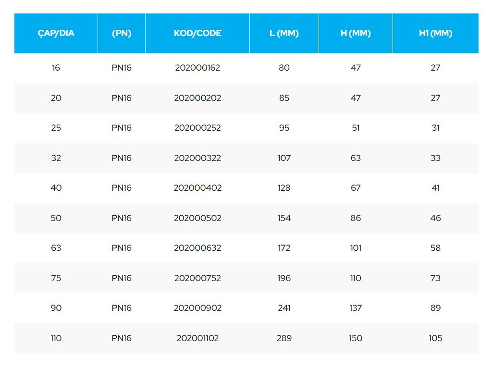Click H value 47 in the 202000202 row
The height and width of the screenshot is (369, 492).
tap(356, 98)
